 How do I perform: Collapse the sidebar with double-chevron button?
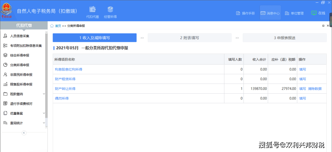pyautogui.click(x=24, y=133)
